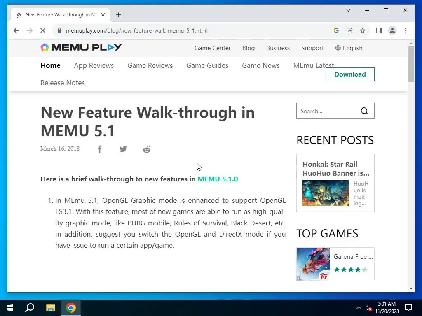The height and width of the screenshot is (316, 422).
Task: Open notification center icon
Action: (x=408, y=308)
